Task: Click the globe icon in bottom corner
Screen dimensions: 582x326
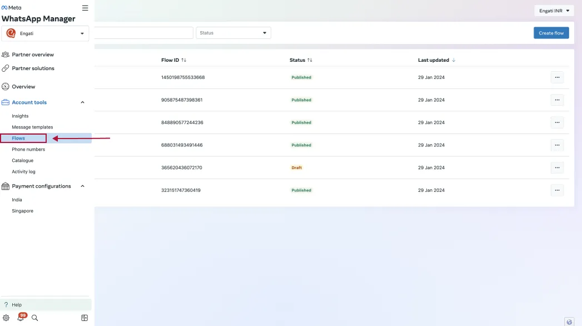Action: 569,322
